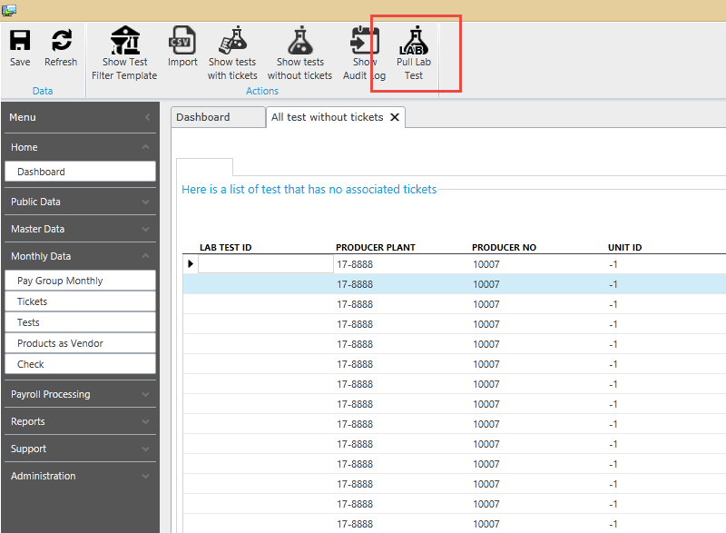
Task: Collapse the Monthly Data section
Action: click(146, 256)
